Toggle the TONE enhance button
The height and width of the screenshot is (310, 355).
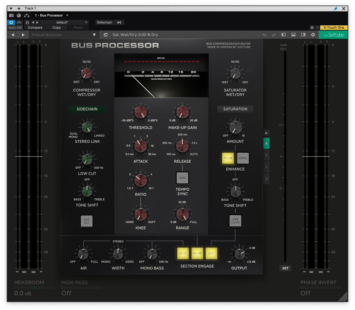228,158
